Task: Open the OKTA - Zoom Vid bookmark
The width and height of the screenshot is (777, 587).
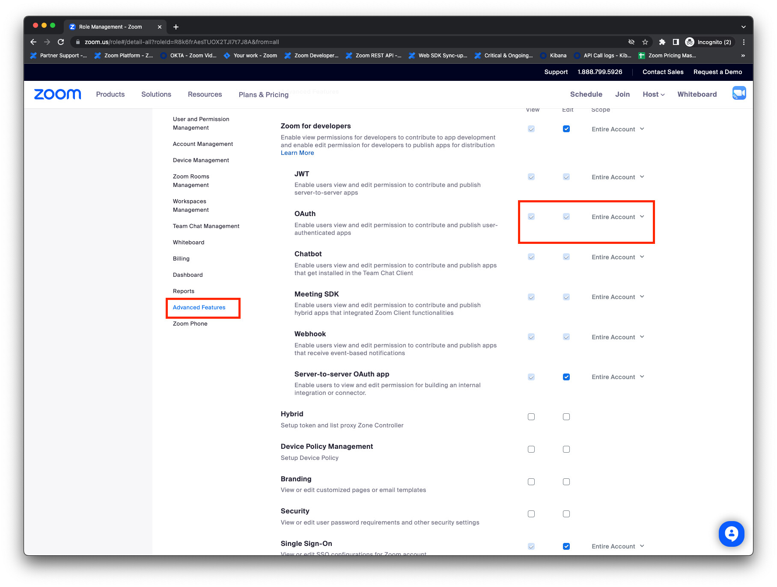Action: (188, 56)
